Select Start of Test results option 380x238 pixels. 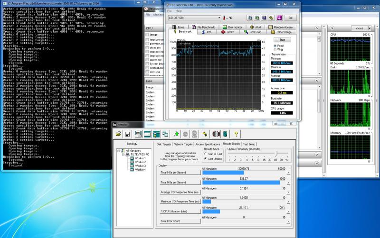206,154
